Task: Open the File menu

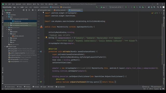Action: pos(6,4)
